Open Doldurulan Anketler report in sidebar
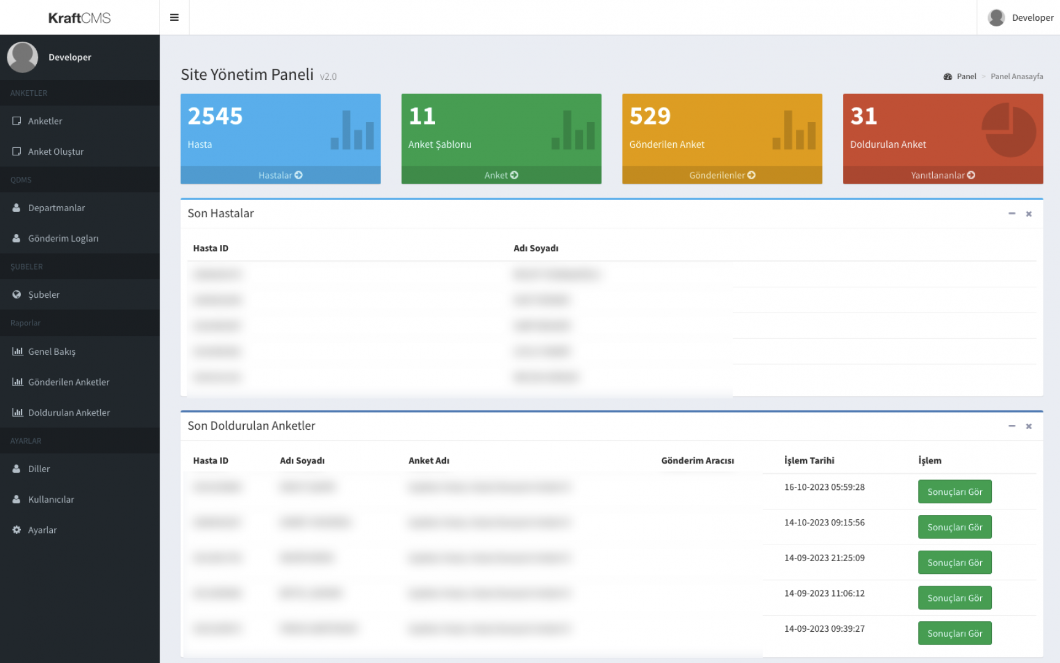Viewport: 1060px width, 663px height. tap(80, 413)
